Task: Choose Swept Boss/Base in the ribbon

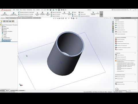Action: pyautogui.click(x=26, y=12)
